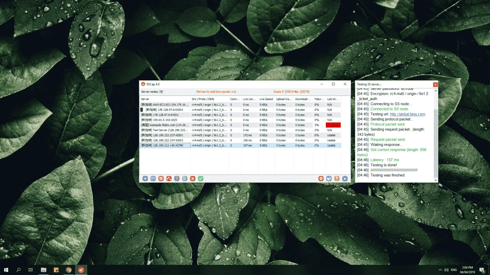Screen dimensions: 490x275
Task: Click the SSCap logo in title bar
Action: [143, 84]
